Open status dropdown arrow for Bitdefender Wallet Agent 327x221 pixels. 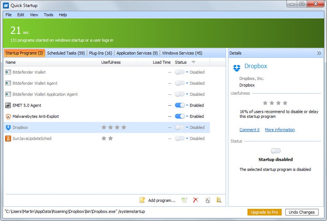click(187, 83)
